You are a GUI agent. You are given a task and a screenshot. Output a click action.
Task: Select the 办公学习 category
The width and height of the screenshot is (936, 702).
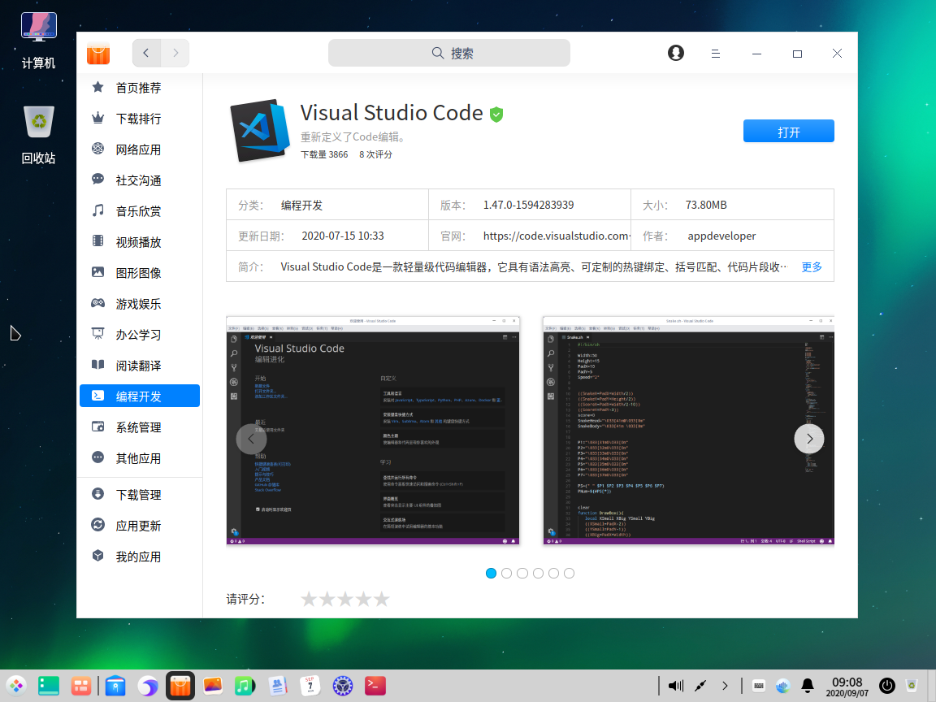[140, 335]
